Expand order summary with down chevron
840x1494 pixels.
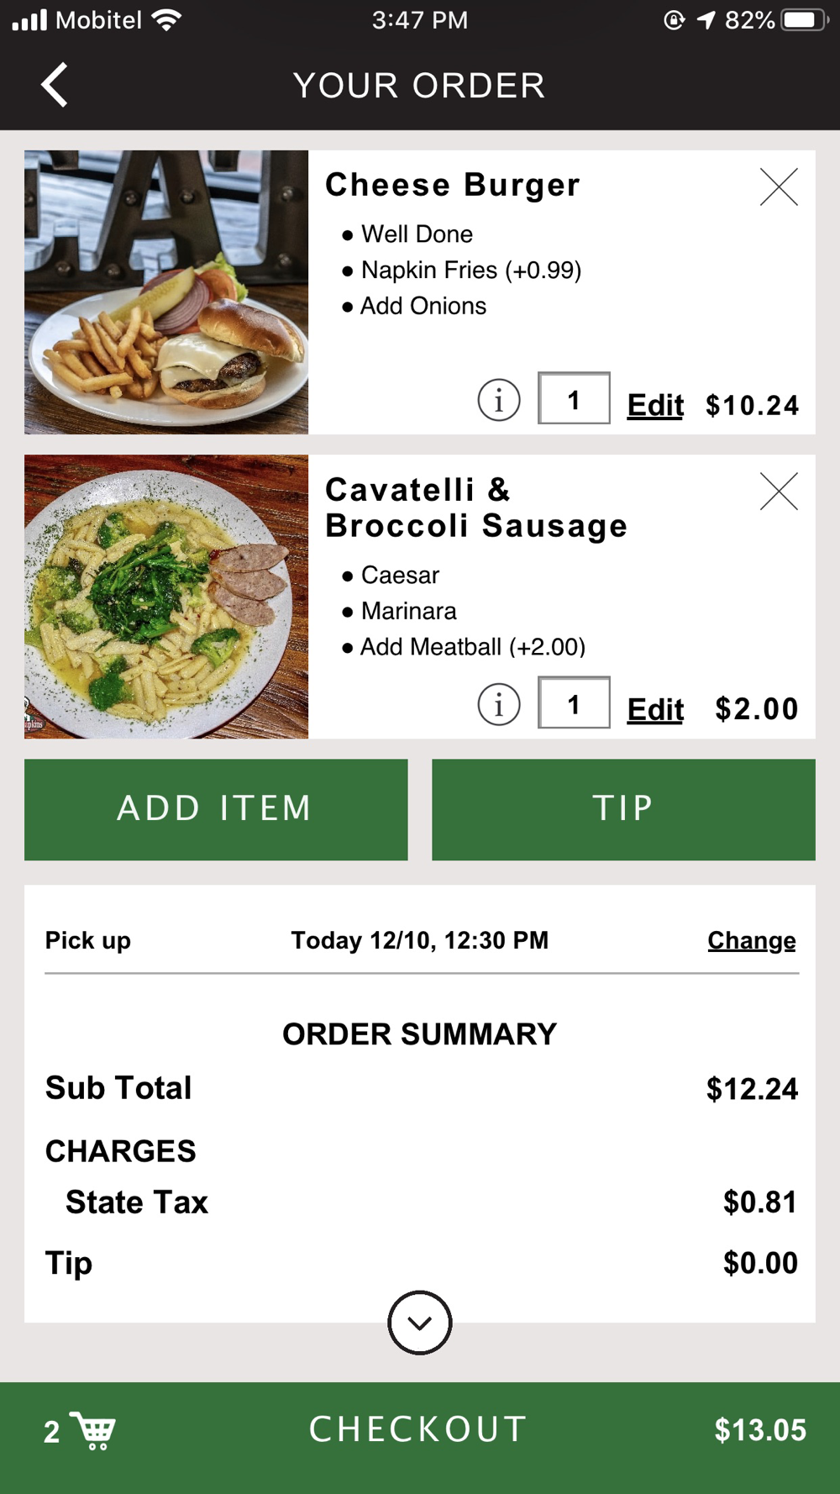pyautogui.click(x=420, y=1323)
